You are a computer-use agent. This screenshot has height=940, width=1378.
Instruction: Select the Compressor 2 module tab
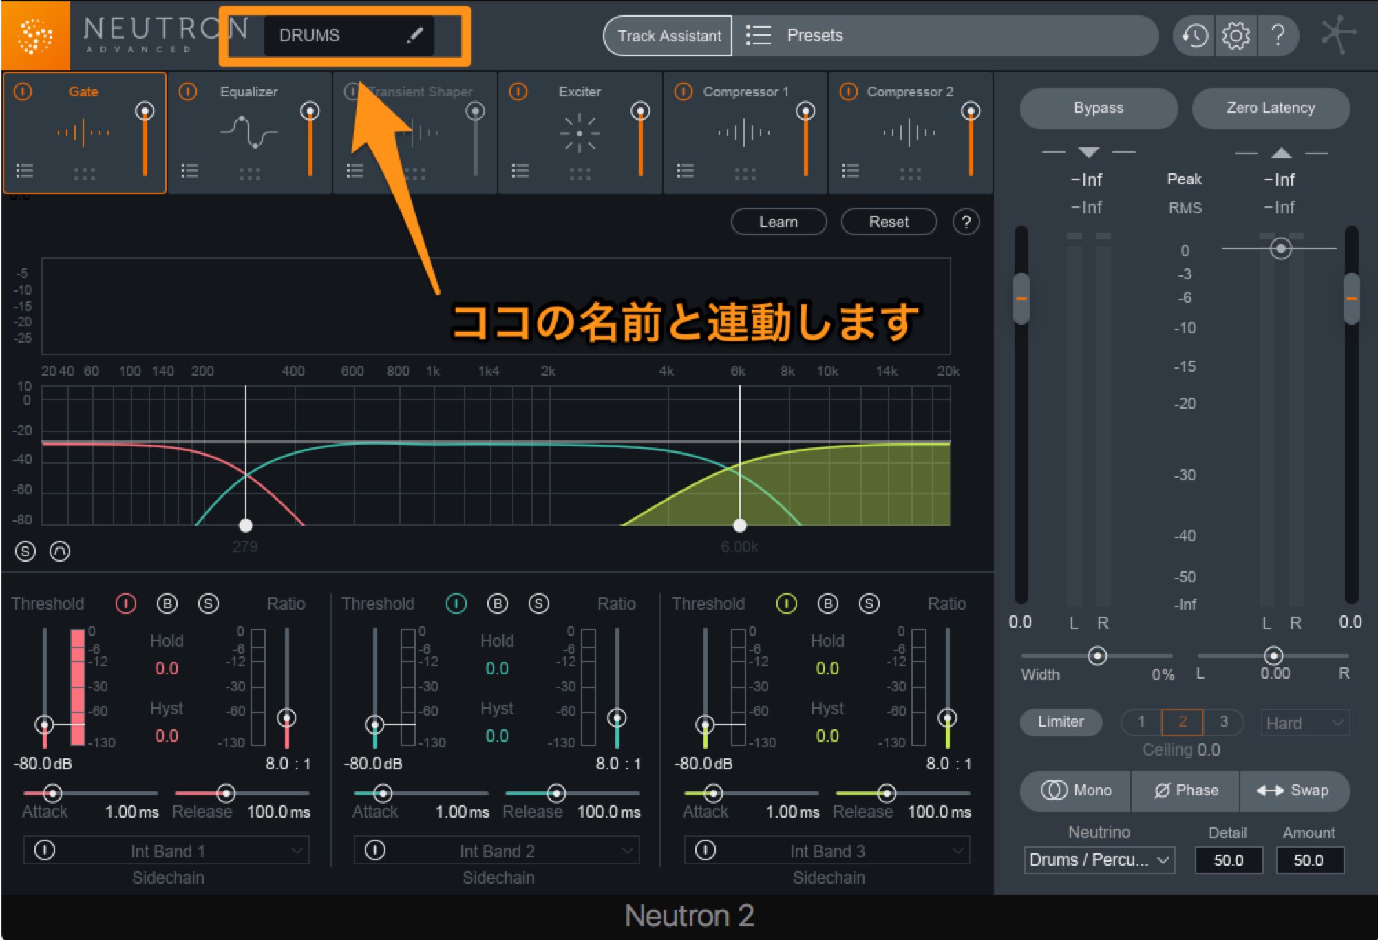911,133
